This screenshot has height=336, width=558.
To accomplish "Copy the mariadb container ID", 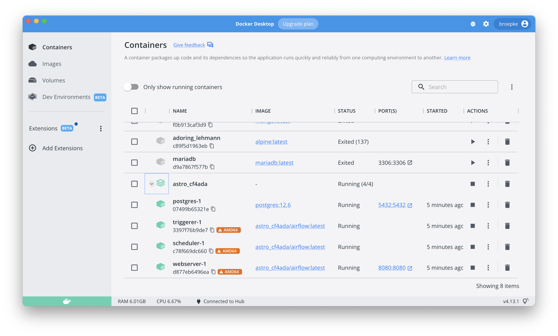I will tap(212, 167).
